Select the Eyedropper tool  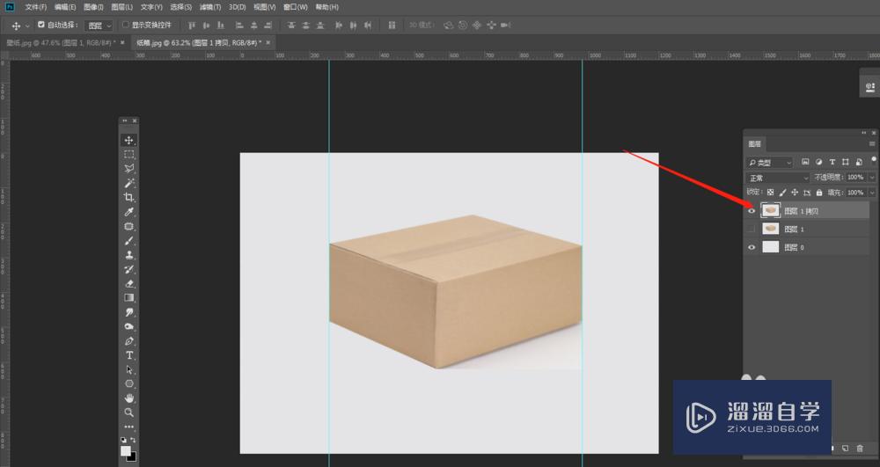(129, 212)
